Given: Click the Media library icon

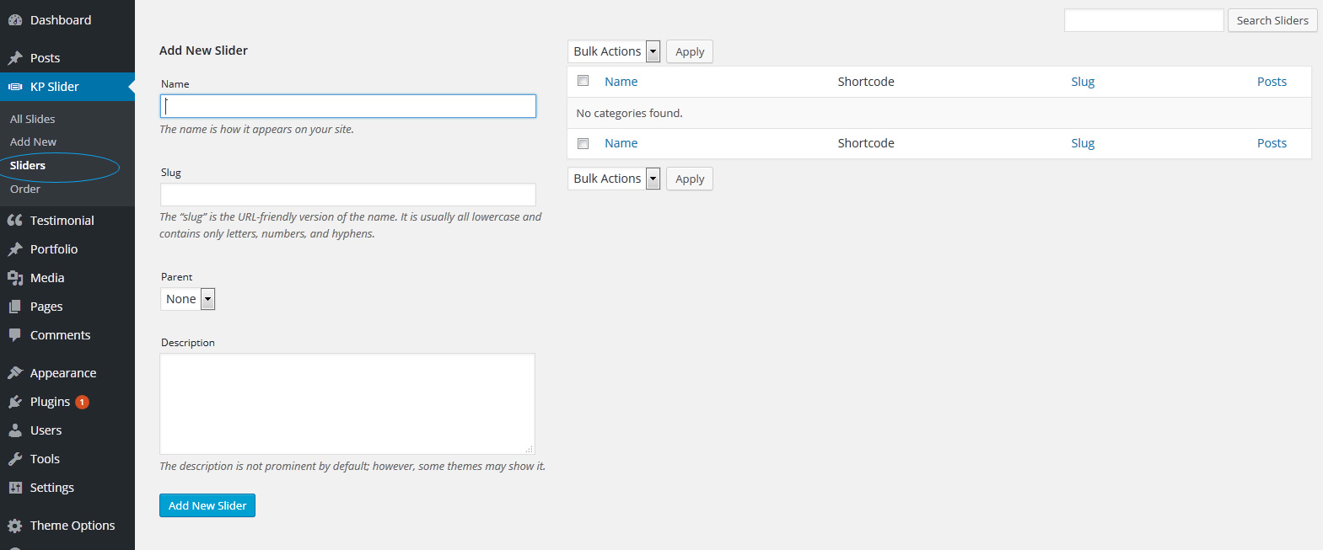Looking at the screenshot, I should click(x=15, y=278).
